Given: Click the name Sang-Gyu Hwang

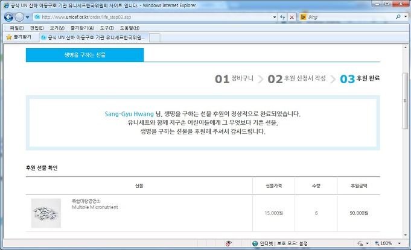Looking at the screenshot, I should [129, 114].
